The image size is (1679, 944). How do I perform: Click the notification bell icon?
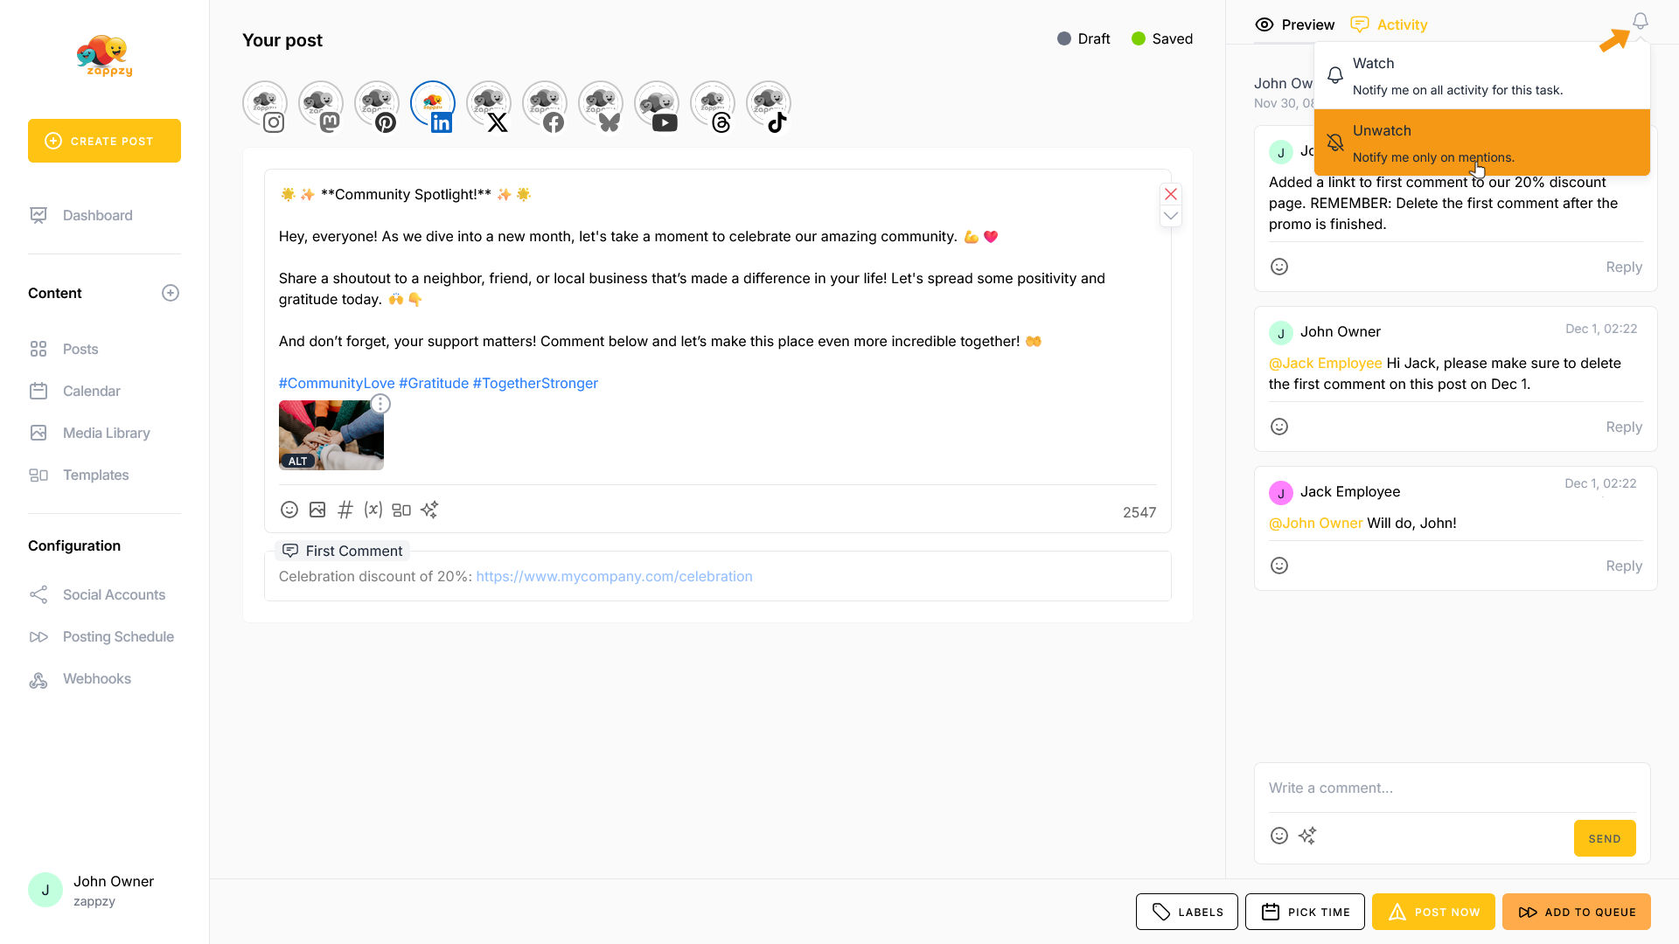point(1640,21)
